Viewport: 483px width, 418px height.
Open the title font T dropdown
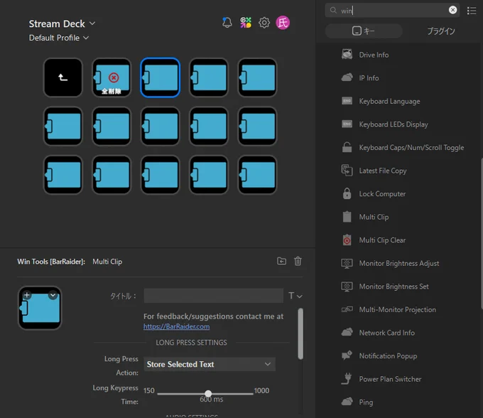(x=295, y=296)
